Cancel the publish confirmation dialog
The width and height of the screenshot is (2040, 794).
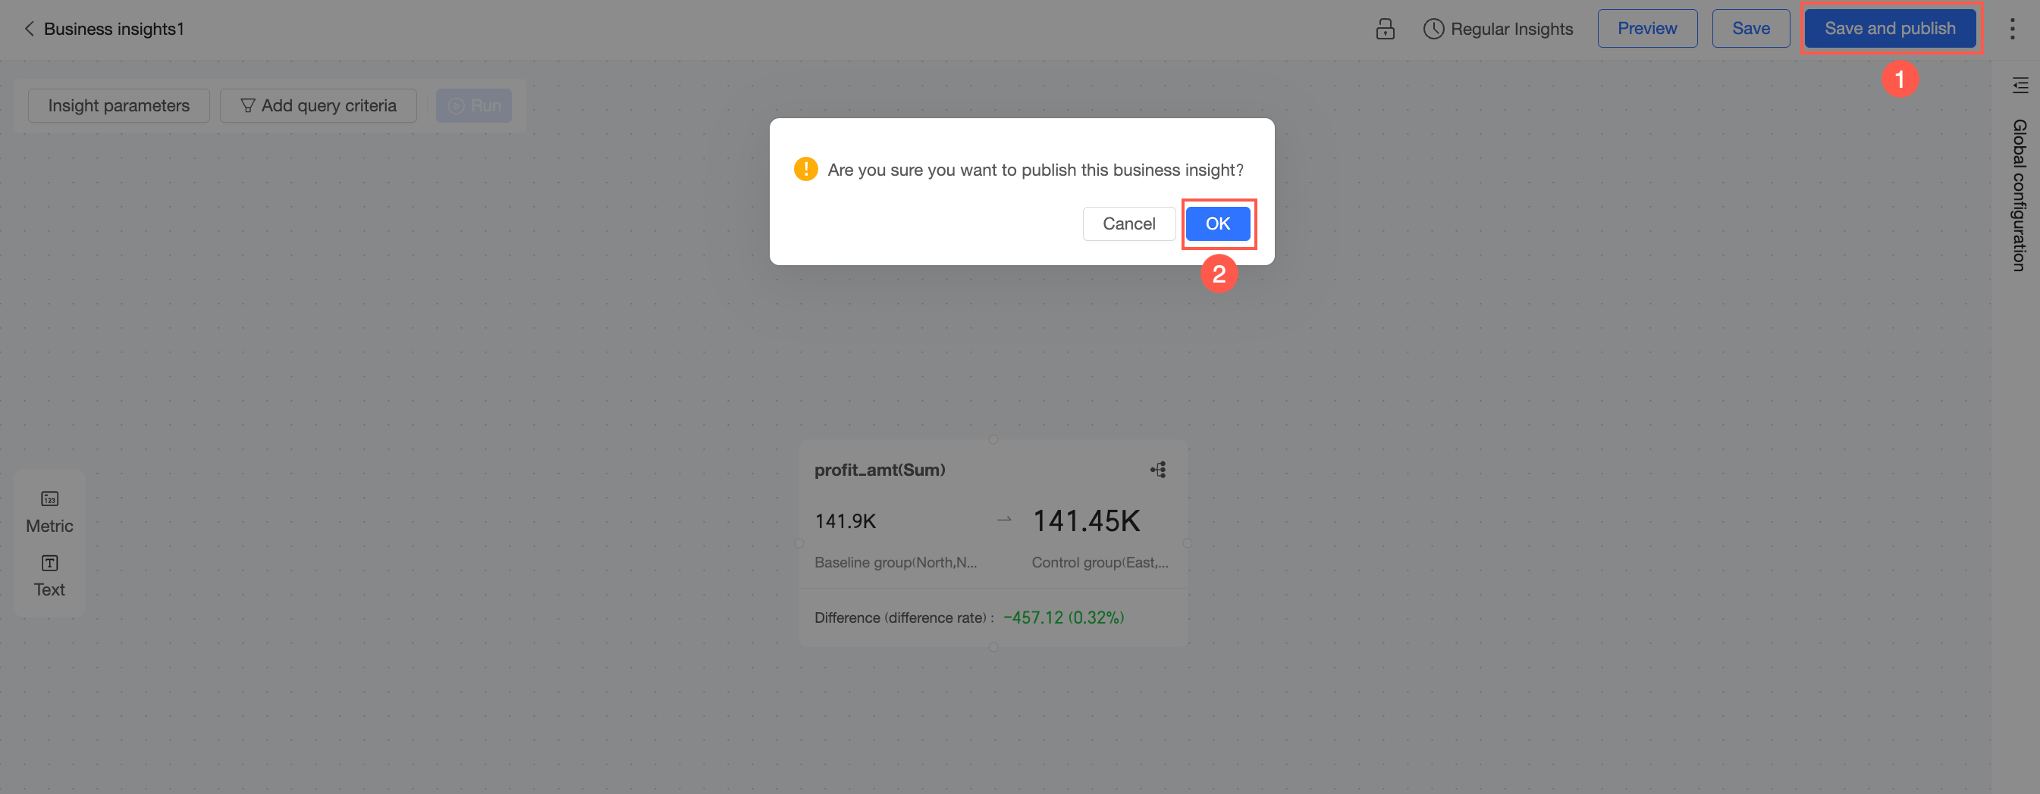pos(1128,224)
